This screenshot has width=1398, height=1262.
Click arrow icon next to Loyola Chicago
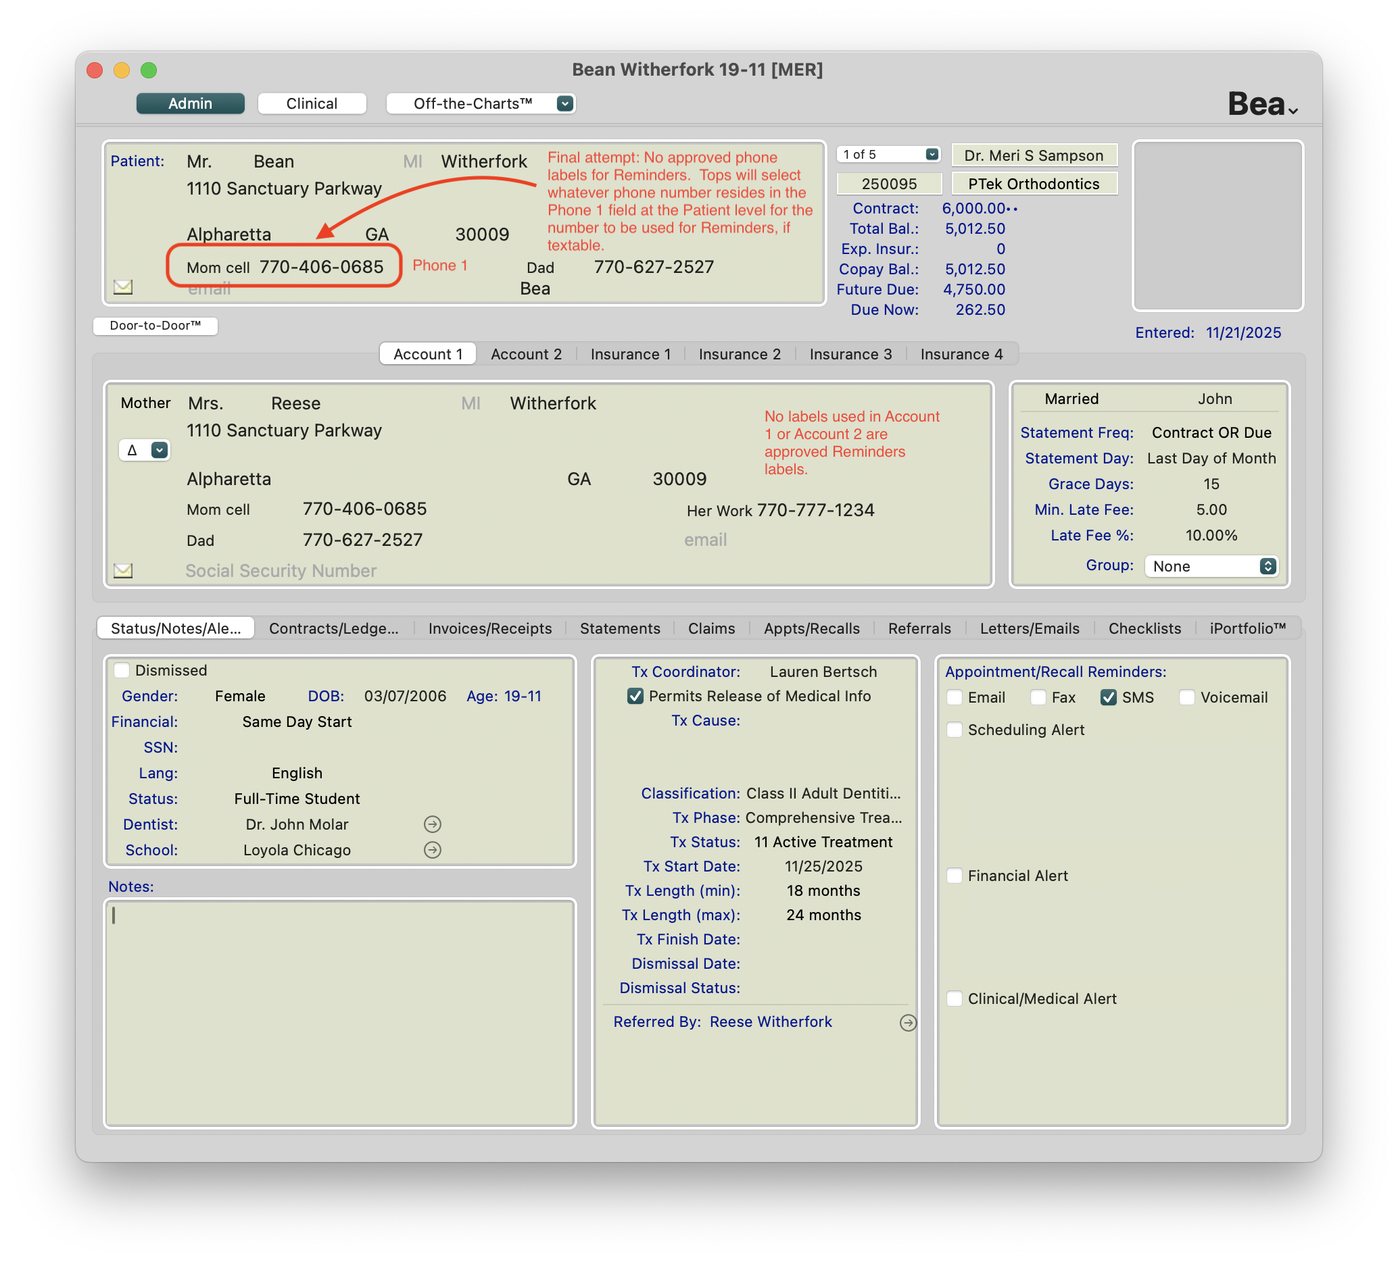pos(432,850)
